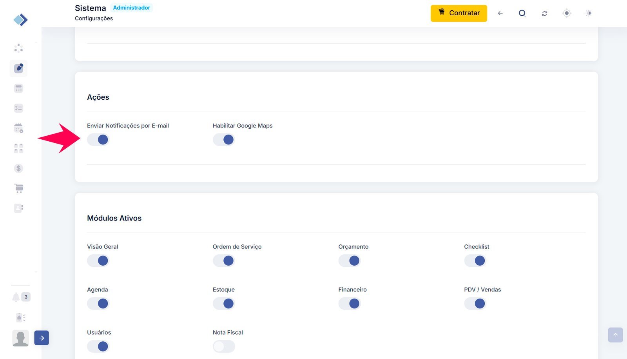This screenshot has height=359, width=627.
Task: Click the scroll-to-top button
Action: point(615,335)
